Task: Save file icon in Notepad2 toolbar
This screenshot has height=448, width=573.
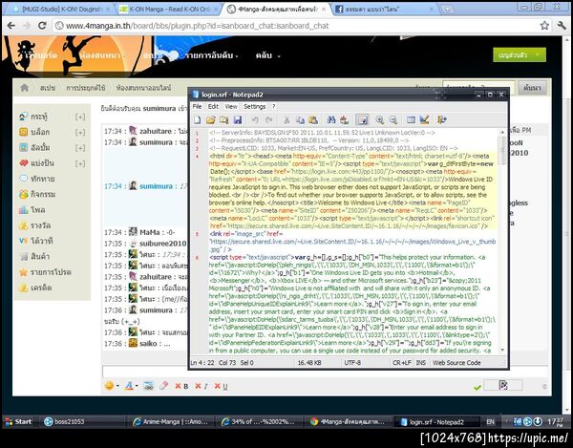Action: click(238, 119)
